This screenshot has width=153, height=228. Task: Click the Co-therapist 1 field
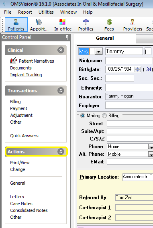[134, 208]
